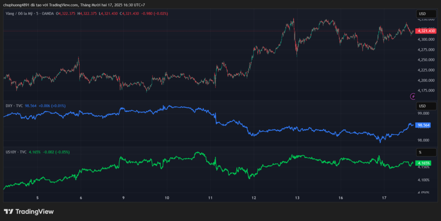
Task: Click date 9 on the time axis
Action: point(124,198)
